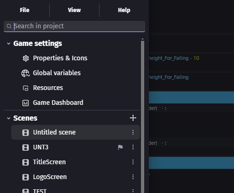Click the Global variables globe icon

point(26,73)
